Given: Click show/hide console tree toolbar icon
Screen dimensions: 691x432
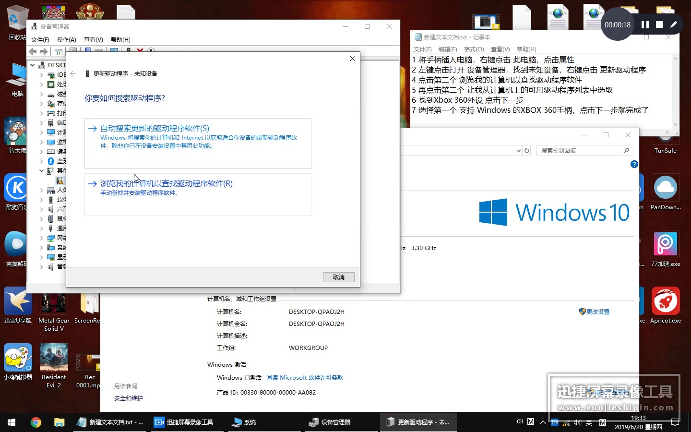Looking at the screenshot, I should click(59, 51).
